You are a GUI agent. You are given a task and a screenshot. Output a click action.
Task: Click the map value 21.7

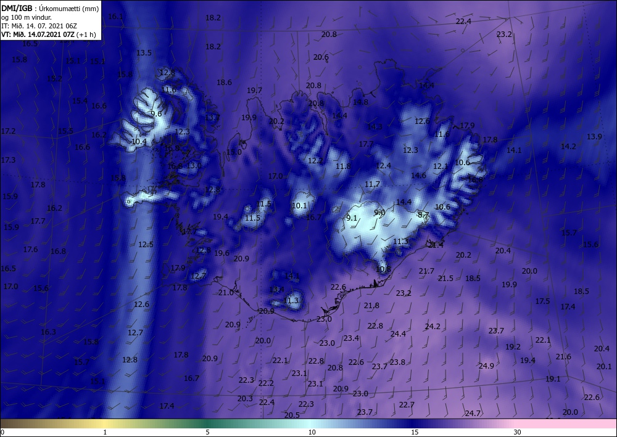pyautogui.click(x=426, y=271)
